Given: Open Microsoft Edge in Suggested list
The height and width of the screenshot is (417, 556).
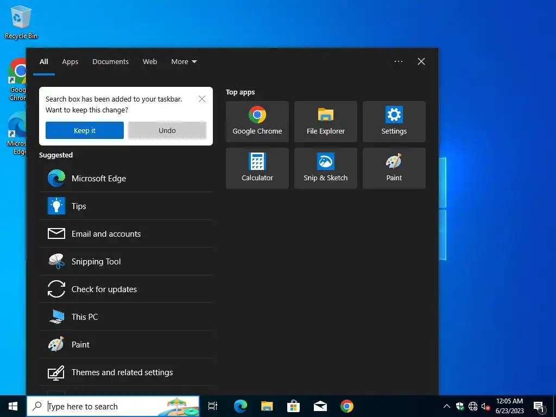Looking at the screenshot, I should pos(126,178).
